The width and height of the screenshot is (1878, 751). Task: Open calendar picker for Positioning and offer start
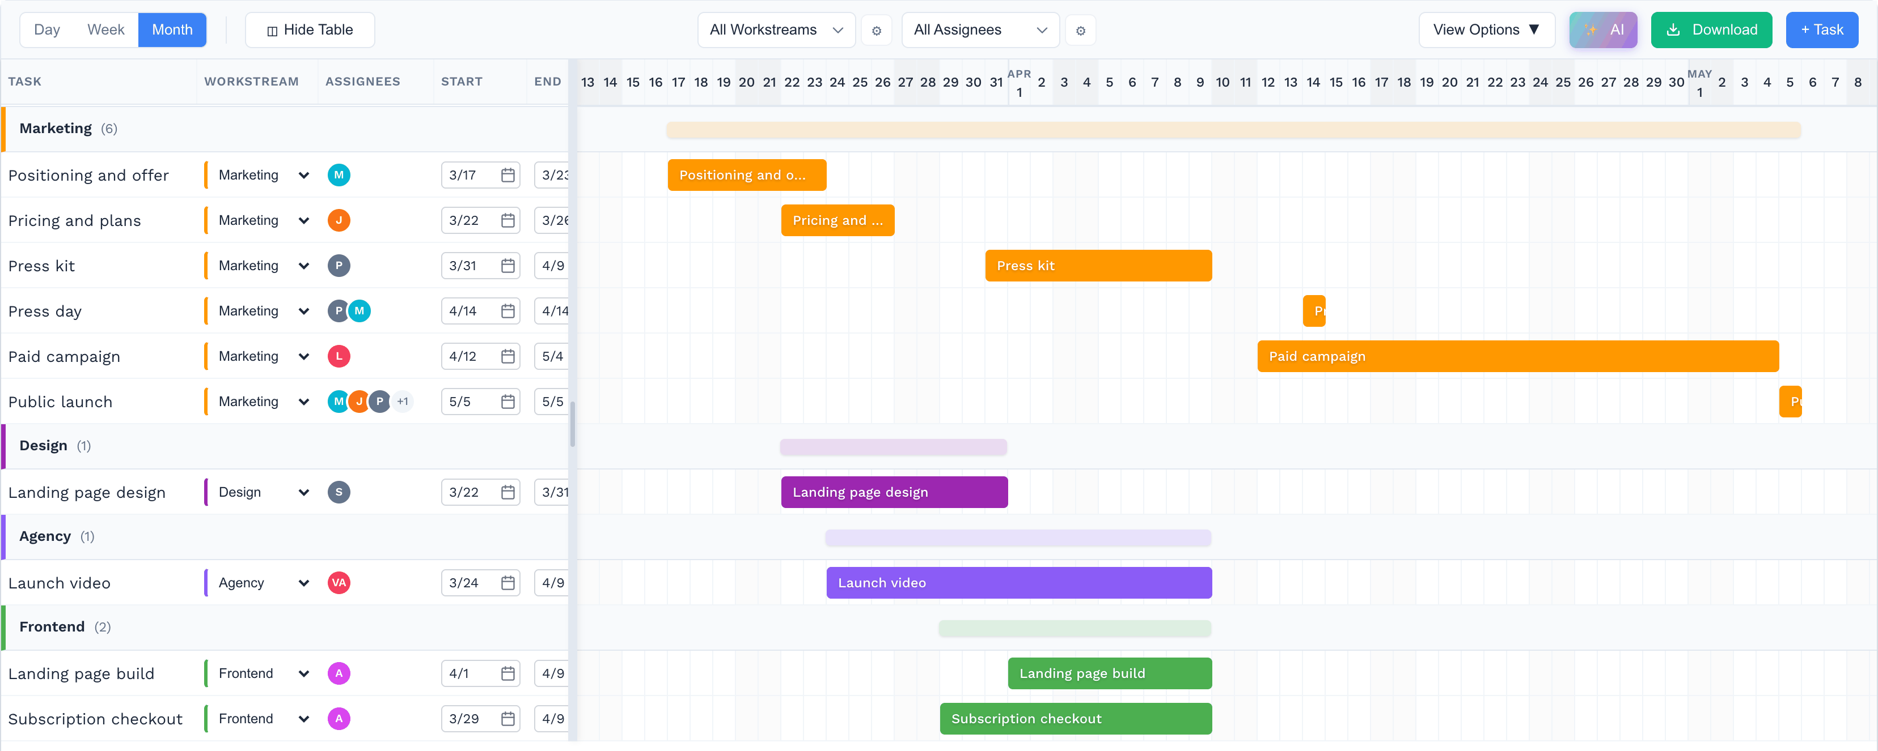pos(508,175)
